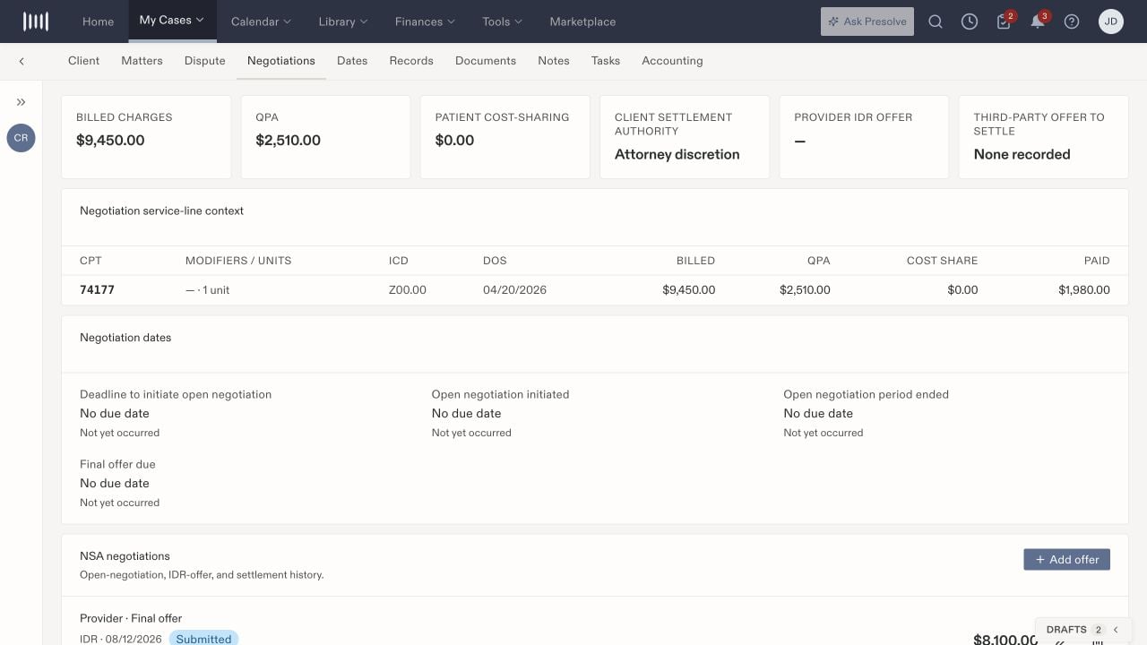Click the QPA $2,510.00 summary card
The height and width of the screenshot is (645, 1147).
(x=325, y=137)
